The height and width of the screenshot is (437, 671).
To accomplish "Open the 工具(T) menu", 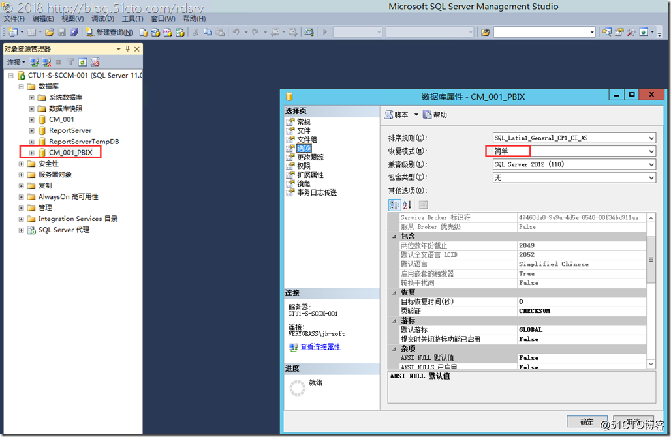I will point(133,18).
